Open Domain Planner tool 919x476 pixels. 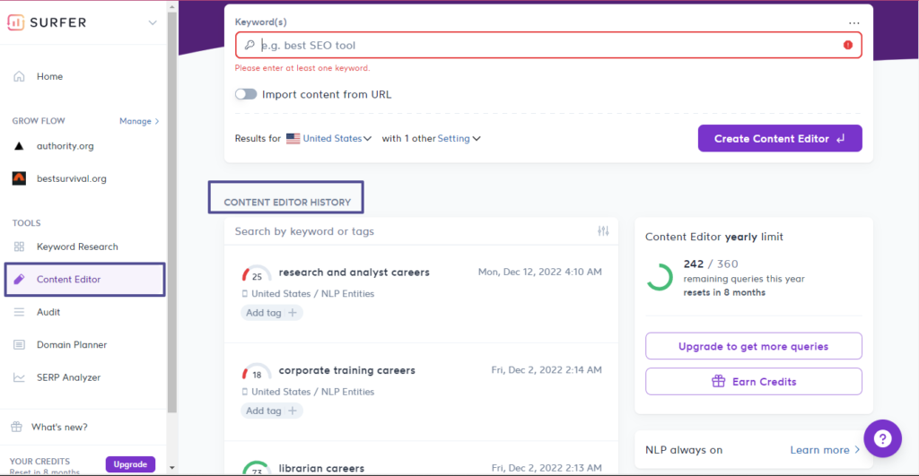tap(72, 345)
